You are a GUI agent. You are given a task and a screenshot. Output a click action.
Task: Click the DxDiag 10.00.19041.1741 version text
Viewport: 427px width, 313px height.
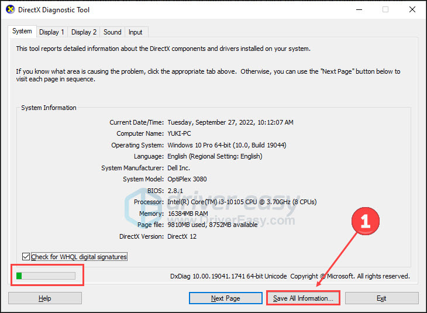click(229, 276)
